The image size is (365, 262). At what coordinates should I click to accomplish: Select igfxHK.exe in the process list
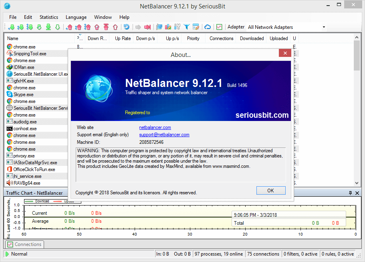[x=24, y=81]
